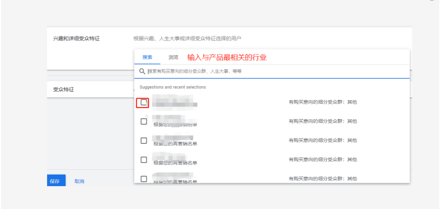Select the 兴趣和详细受众特征 section label
442x209 pixels.
point(76,39)
